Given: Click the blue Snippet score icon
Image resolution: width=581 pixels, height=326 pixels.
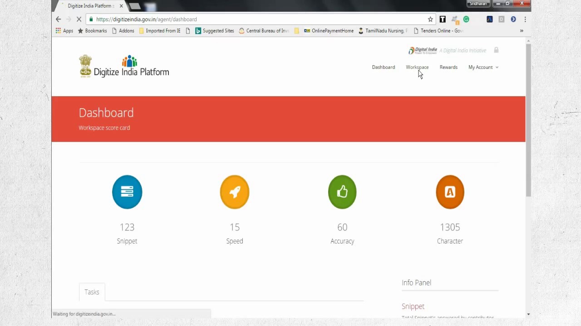Looking at the screenshot, I should tap(127, 192).
